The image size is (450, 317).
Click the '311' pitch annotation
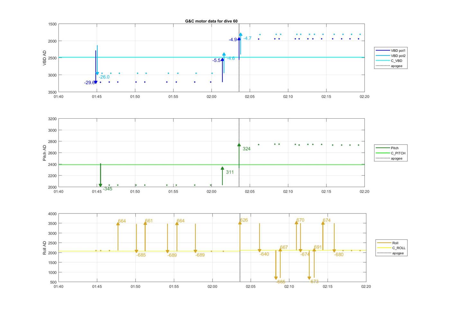point(230,172)
